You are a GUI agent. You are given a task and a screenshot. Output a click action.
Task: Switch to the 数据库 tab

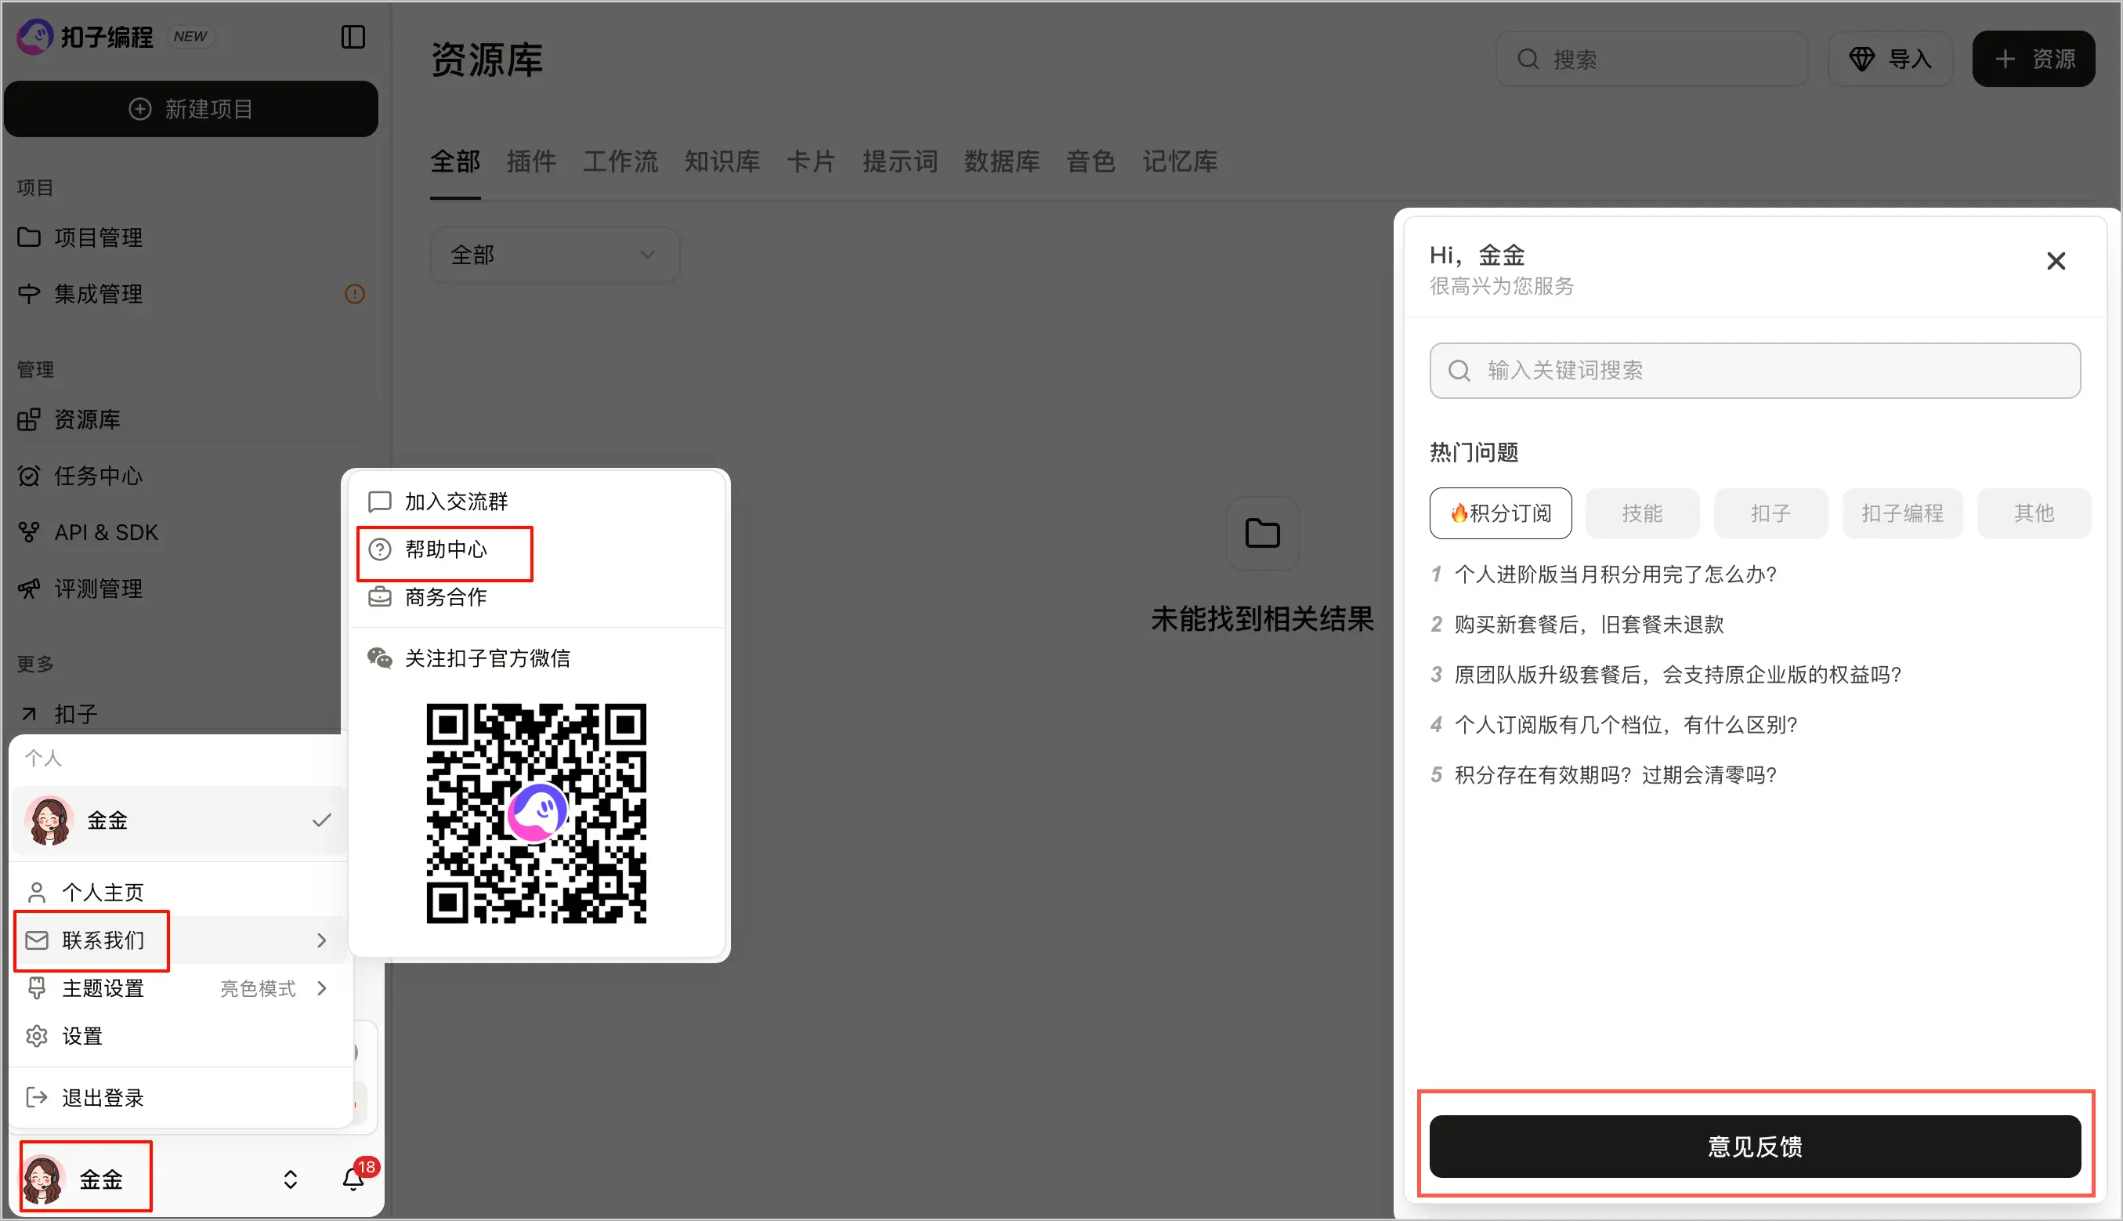(x=1002, y=161)
